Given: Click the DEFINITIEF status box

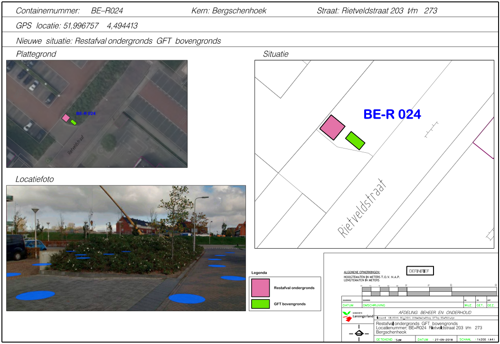Looking at the screenshot, I should [x=419, y=271].
